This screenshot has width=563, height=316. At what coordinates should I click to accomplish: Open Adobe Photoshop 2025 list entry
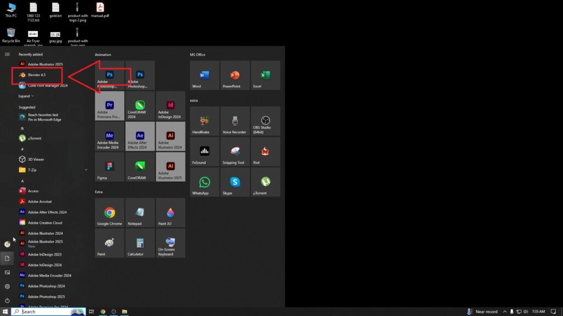[46, 297]
